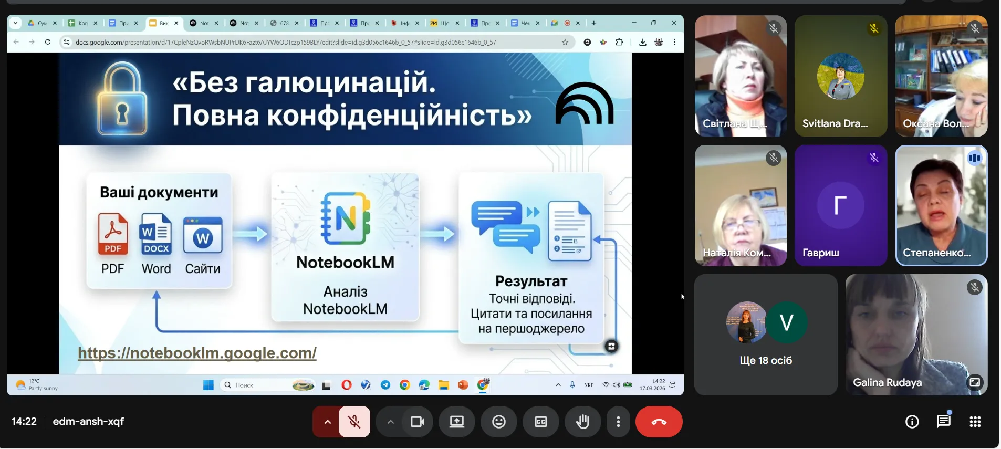The width and height of the screenshot is (1001, 449).
Task: Open taskbar weather widget 'Partly sunny'
Action: coord(37,385)
